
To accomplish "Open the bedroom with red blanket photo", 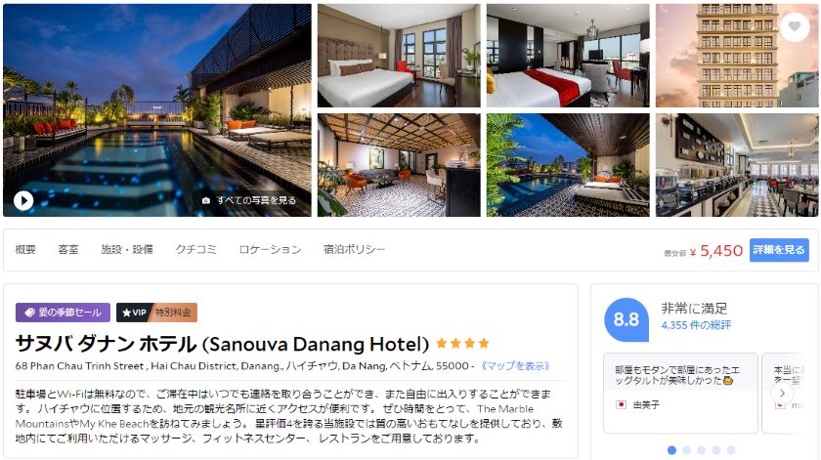I will (x=568, y=56).
